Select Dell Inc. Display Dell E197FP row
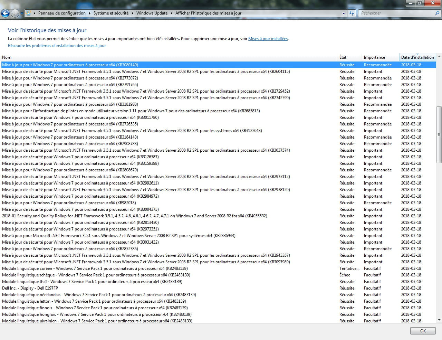 tap(218, 288)
